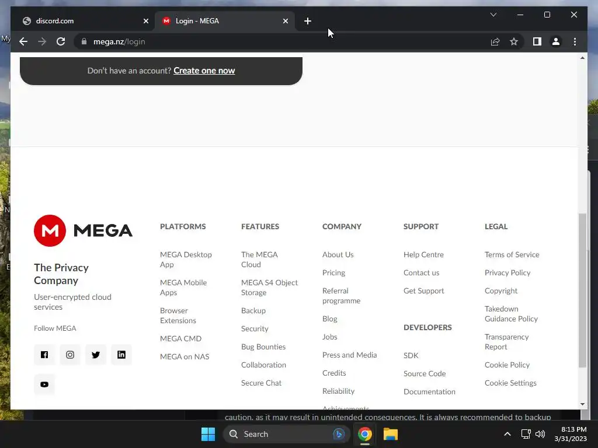Expand the tab search chevron
The height and width of the screenshot is (448, 598).
point(493,15)
